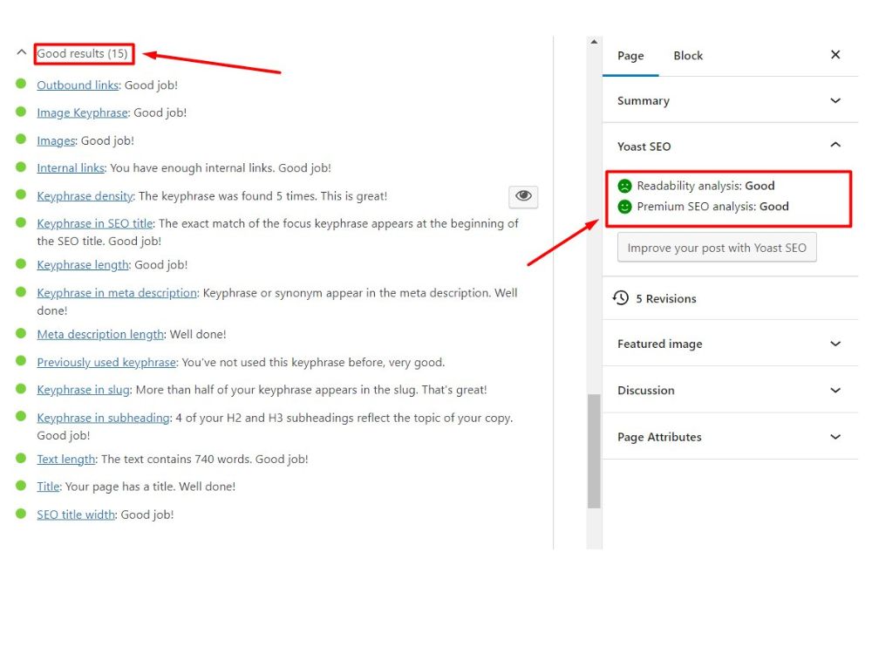Viewport: 872px width, 654px height.
Task: Switch to the Page tab
Action: point(630,56)
